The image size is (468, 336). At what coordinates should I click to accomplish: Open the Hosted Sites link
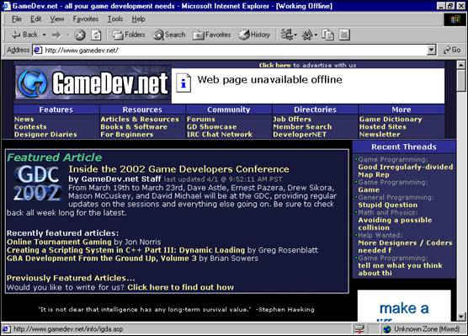point(383,126)
